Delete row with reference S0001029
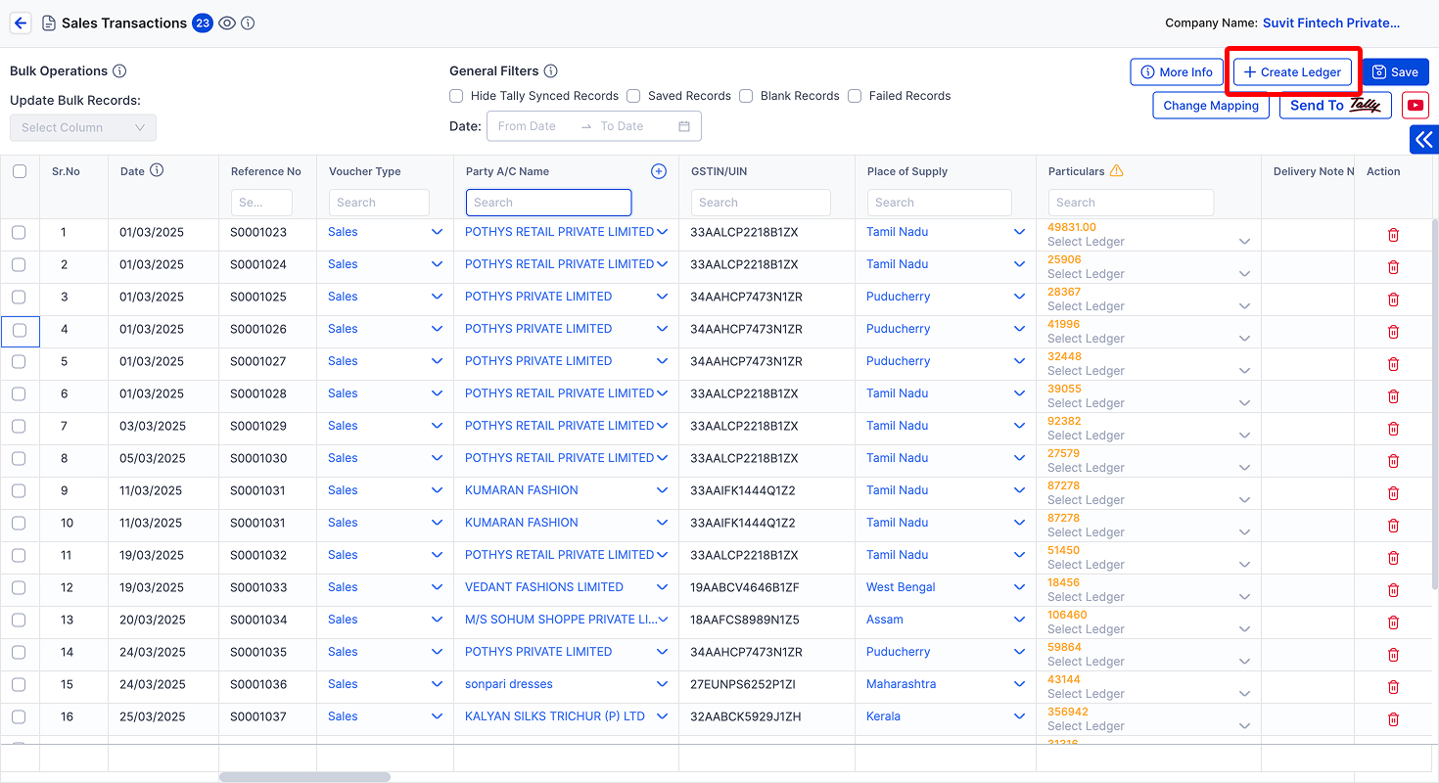1439x783 pixels. [1393, 429]
